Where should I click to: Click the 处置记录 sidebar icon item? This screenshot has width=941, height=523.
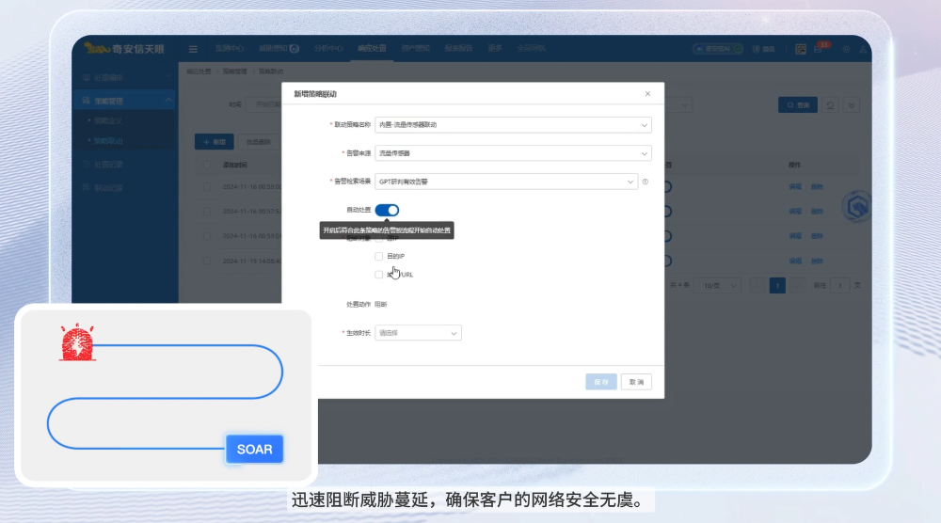coord(87,165)
